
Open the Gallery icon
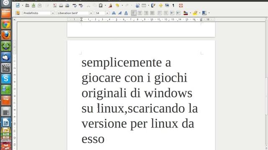pyautogui.click(x=167, y=5)
